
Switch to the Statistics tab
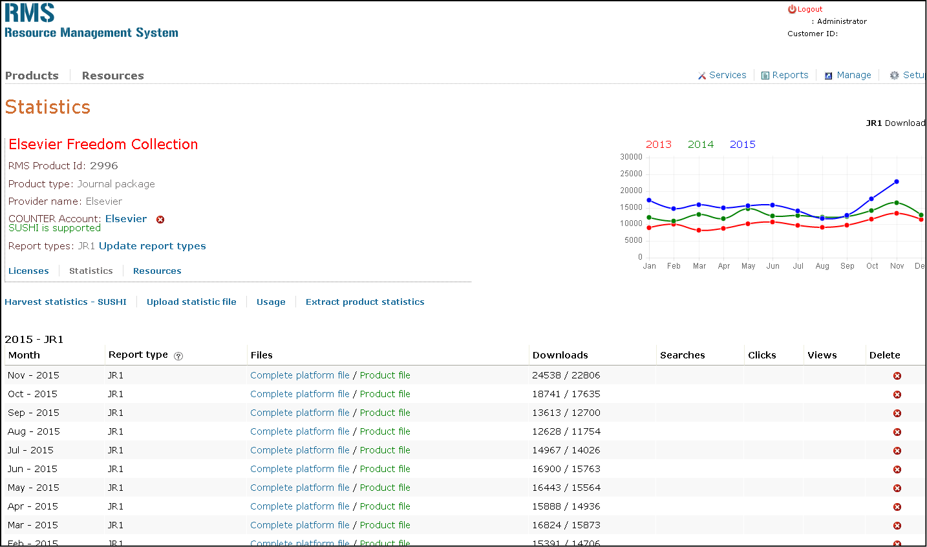[x=91, y=271]
